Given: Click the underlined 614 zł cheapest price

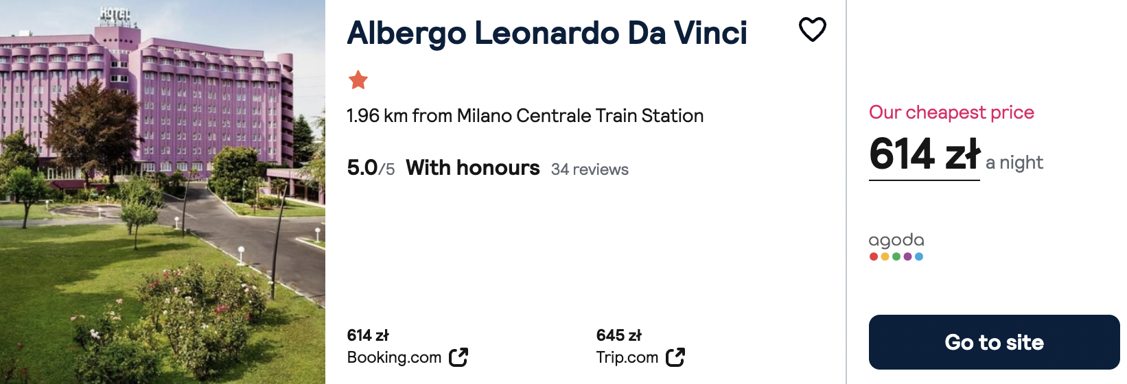Looking at the screenshot, I should coord(924,154).
